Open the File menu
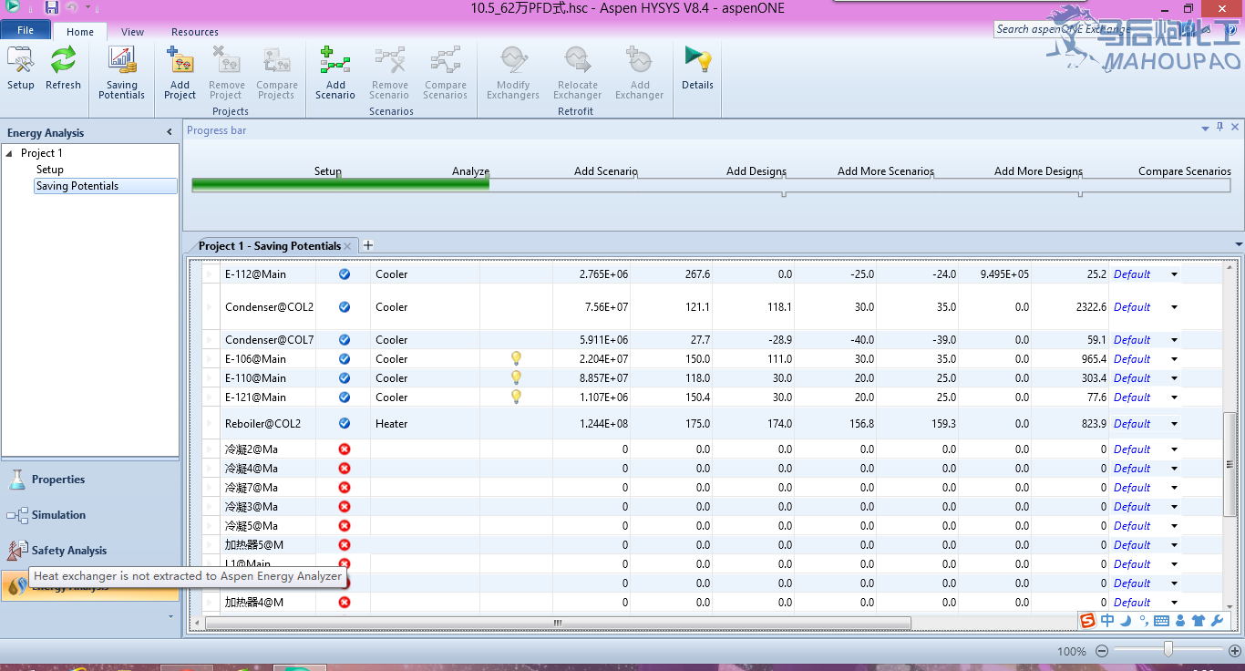 tap(26, 30)
